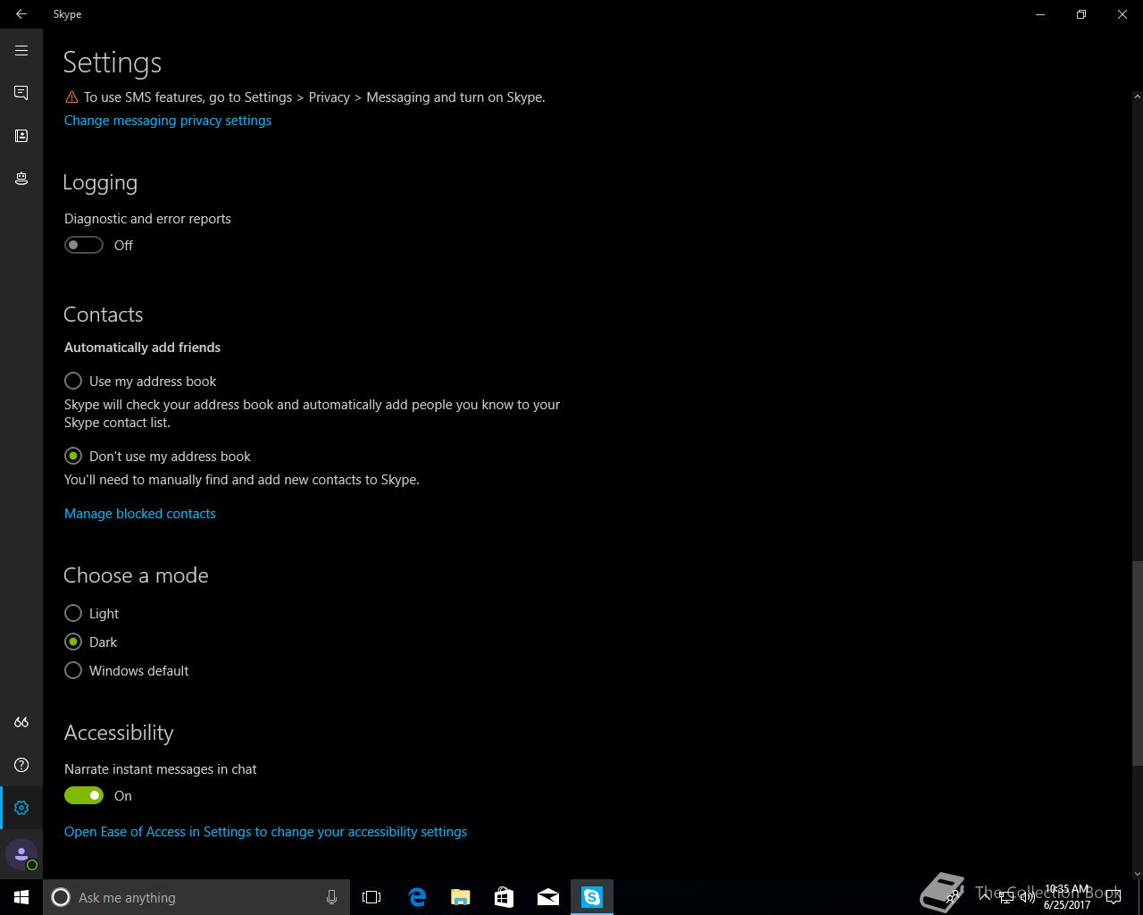Screen dimensions: 1143x915
Task: Open Ease of Access accessibility settings link
Action: tap(265, 832)
